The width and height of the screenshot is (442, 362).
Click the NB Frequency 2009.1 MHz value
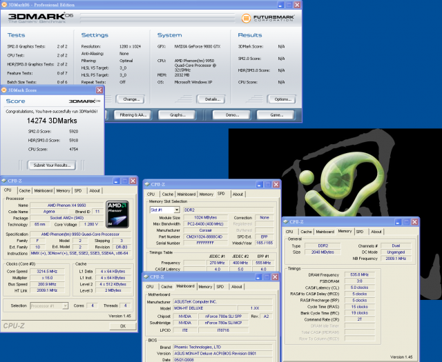coord(396,259)
